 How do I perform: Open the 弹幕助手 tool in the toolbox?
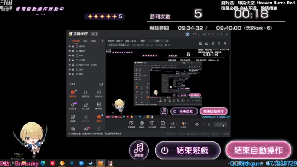pos(73,94)
